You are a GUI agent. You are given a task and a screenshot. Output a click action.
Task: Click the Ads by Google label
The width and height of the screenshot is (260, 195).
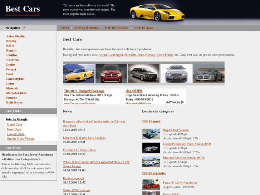[x=16, y=119]
